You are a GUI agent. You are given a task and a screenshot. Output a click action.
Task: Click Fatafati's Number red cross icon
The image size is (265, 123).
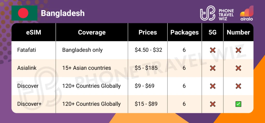coord(238,50)
